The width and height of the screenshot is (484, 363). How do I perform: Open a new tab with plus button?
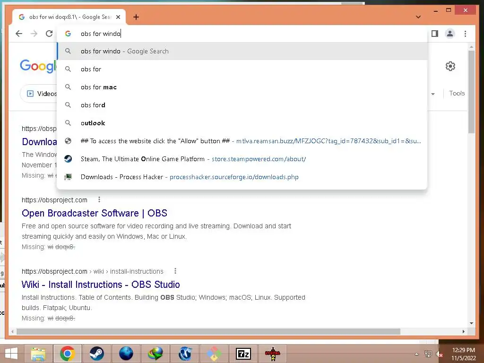[x=136, y=17]
